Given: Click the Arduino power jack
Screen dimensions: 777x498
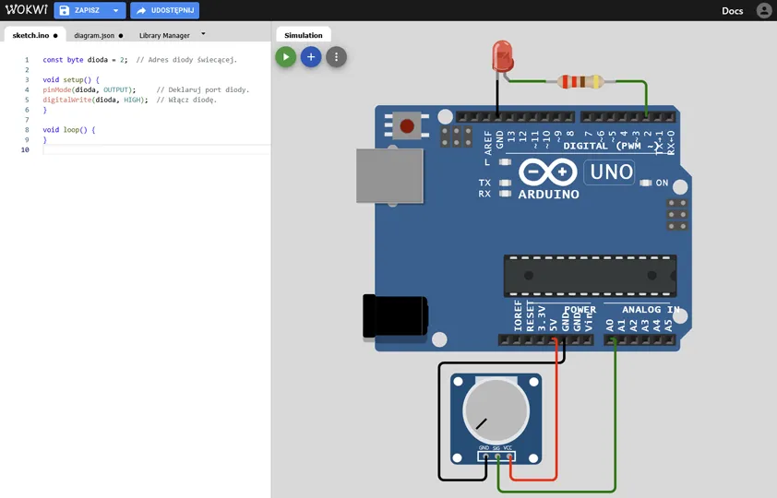Looking at the screenshot, I should coord(395,315).
